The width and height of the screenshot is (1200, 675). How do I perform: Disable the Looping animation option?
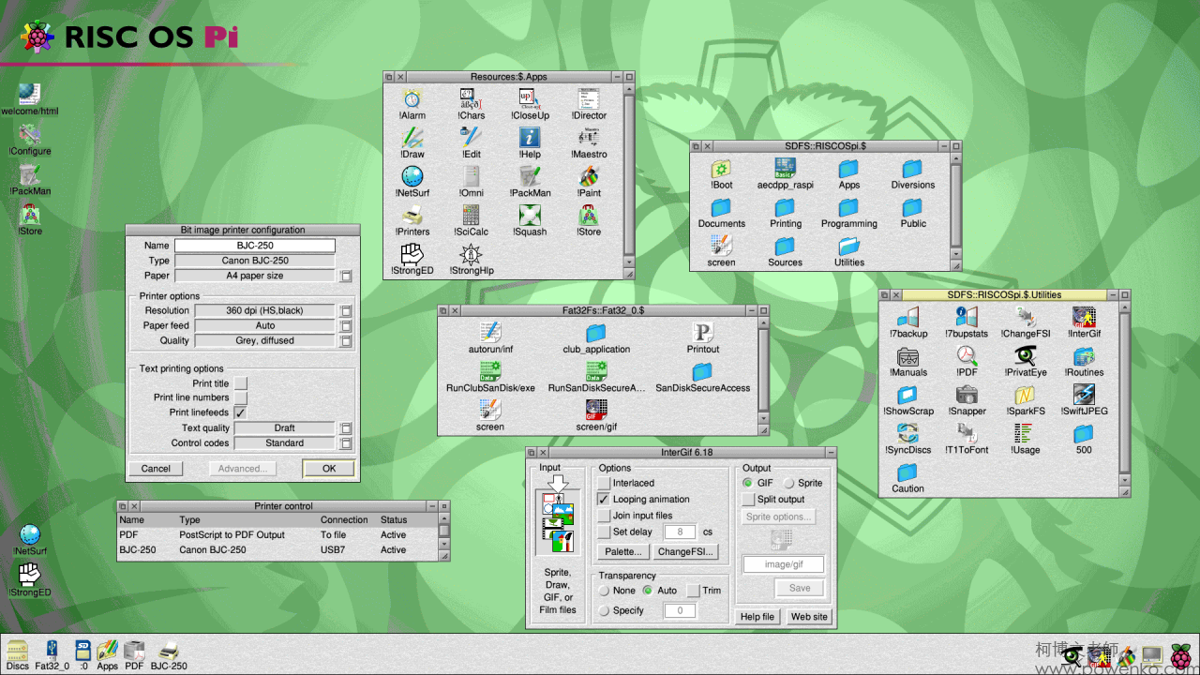point(604,499)
